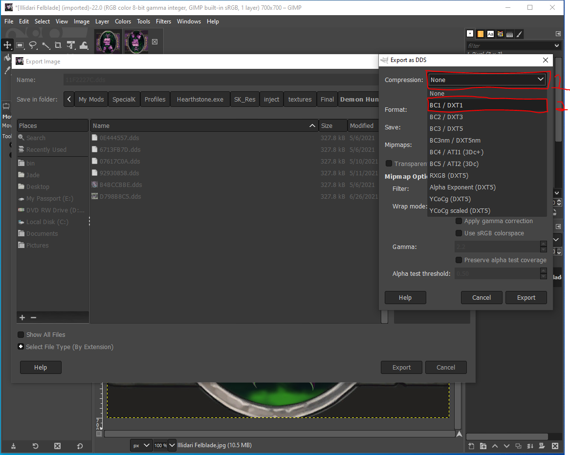The height and width of the screenshot is (455, 570).
Task: Select the Fuzzy Select wand tool
Action: pos(46,45)
